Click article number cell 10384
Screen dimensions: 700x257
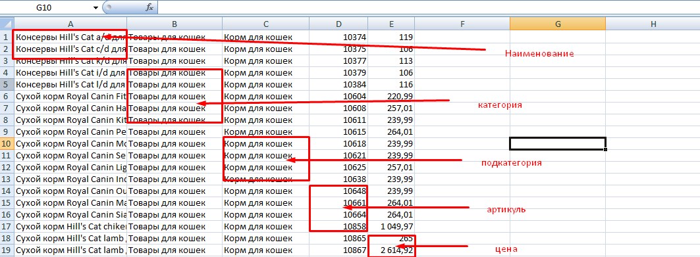[x=339, y=84]
